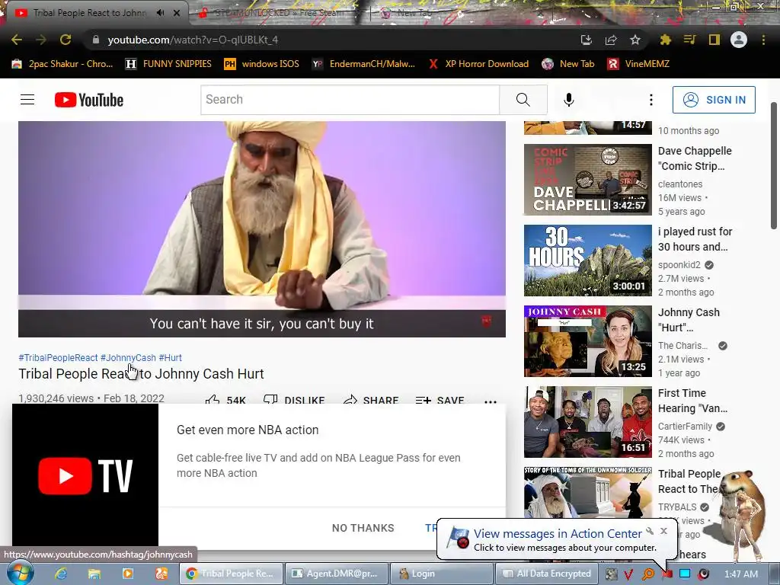
Task: Click the taskbar clock showing 1:47 AM
Action: pos(740,574)
